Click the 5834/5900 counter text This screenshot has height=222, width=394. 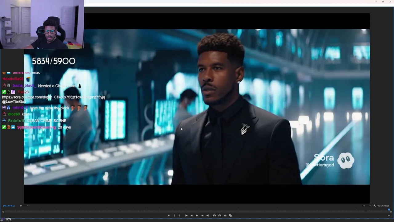click(54, 61)
